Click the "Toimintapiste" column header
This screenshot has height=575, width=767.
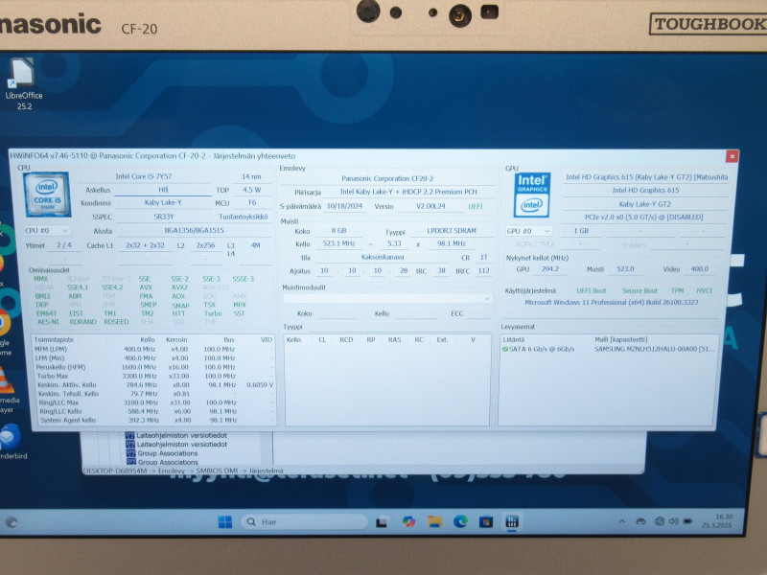pyautogui.click(x=54, y=339)
